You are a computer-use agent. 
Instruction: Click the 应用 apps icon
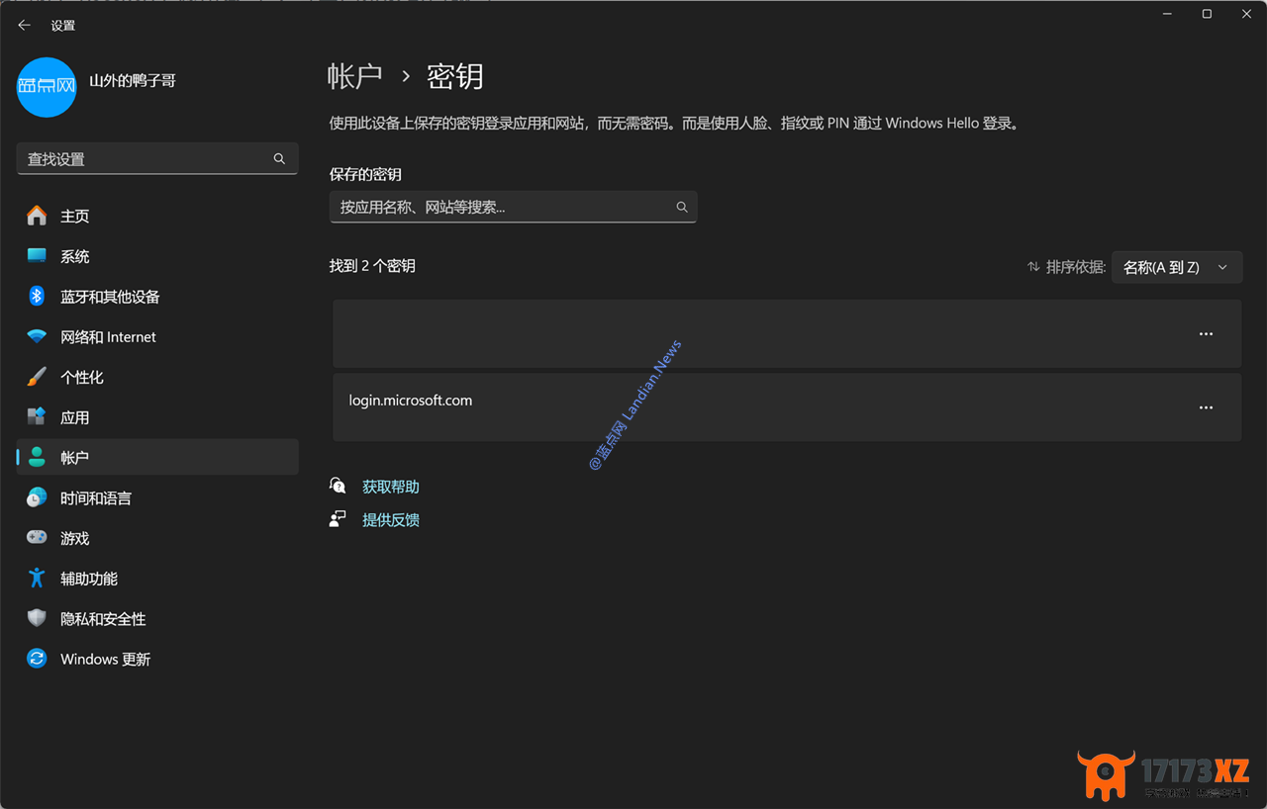(37, 417)
